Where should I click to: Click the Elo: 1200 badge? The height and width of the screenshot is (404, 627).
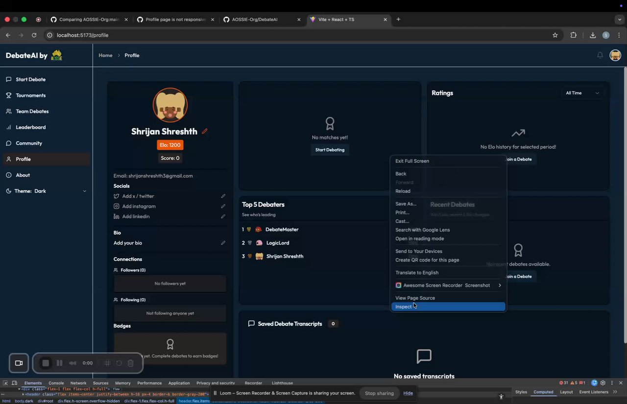pyautogui.click(x=170, y=145)
